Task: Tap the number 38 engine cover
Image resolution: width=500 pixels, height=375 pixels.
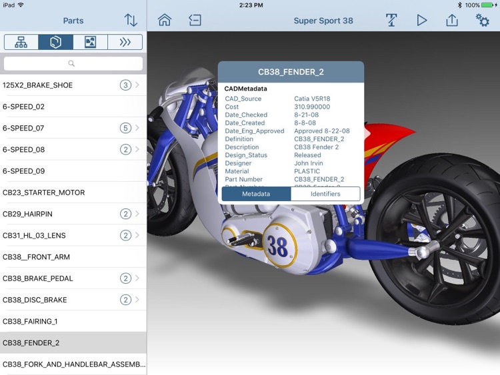Action: 279,246
